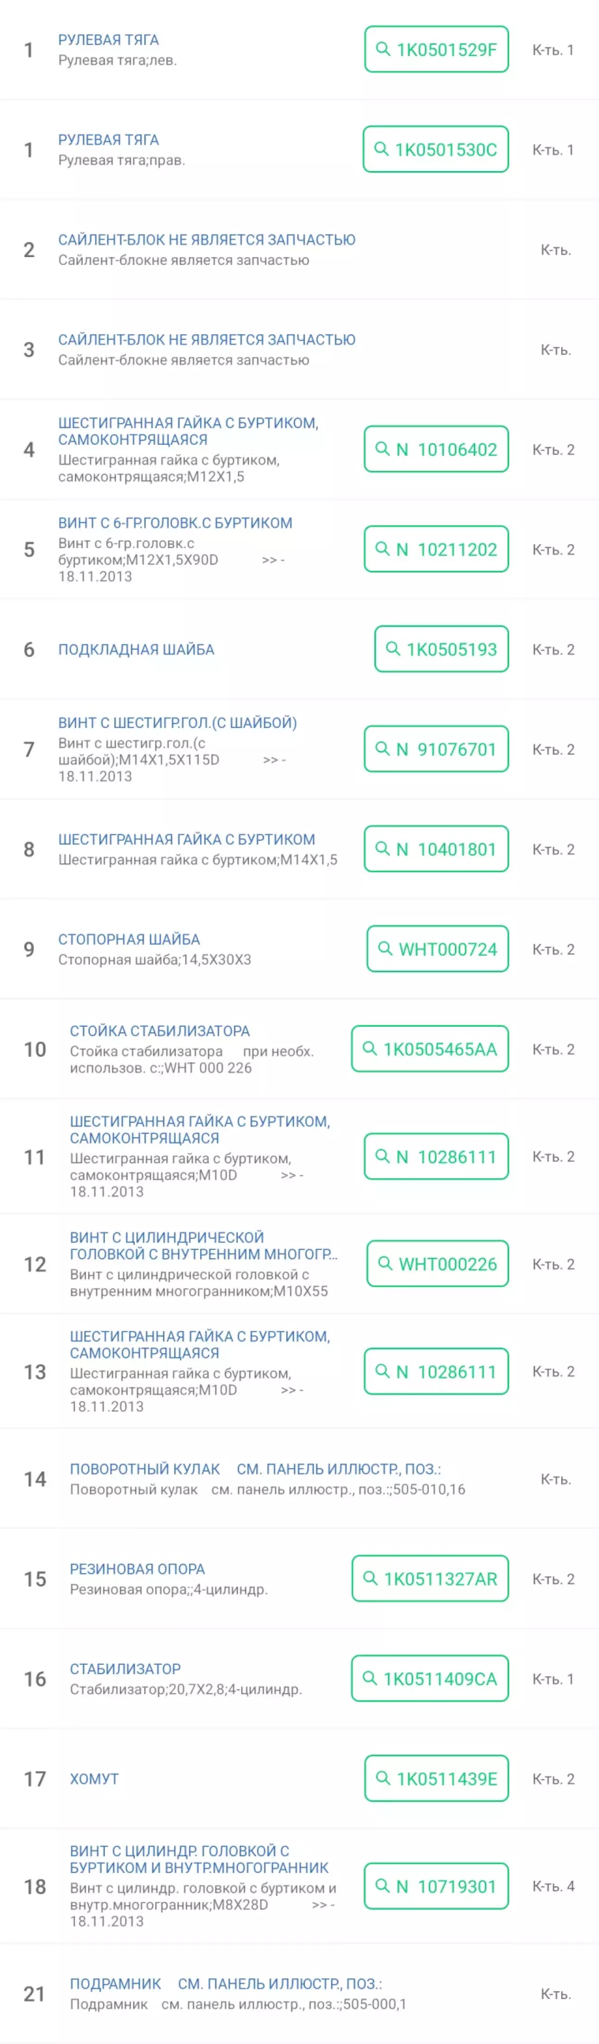Click search icon beside WHT000724
Image resolution: width=599 pixels, height=2044 pixels.
[x=385, y=949]
